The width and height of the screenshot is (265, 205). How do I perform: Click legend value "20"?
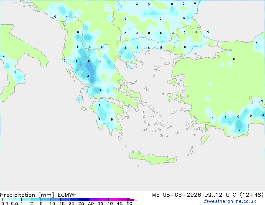(x=71, y=203)
